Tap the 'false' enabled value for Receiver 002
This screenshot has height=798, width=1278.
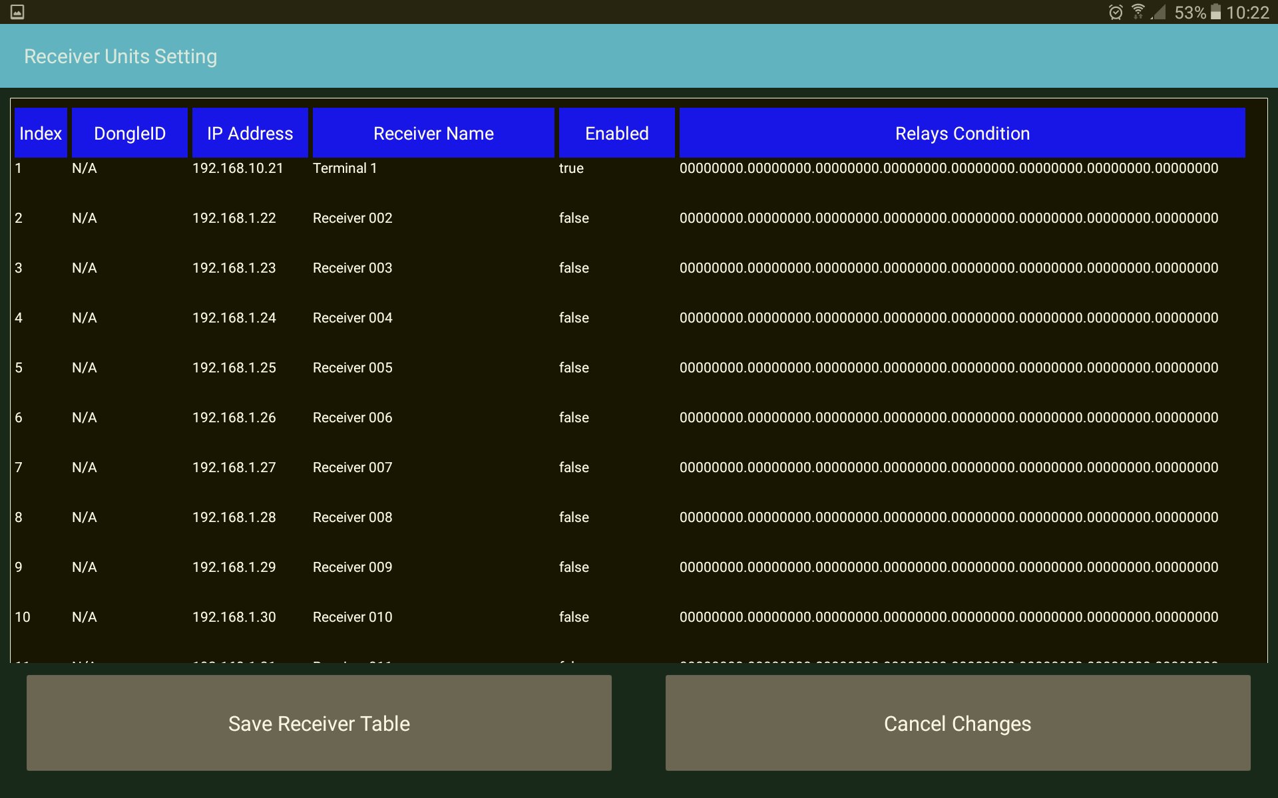[574, 218]
